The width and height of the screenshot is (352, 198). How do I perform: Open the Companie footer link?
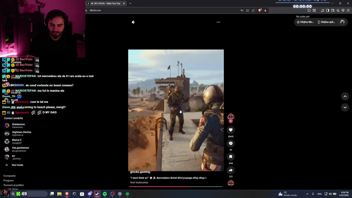click(9, 176)
